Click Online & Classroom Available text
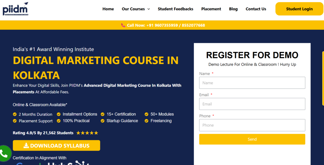Image resolution: width=324 pixels, height=165 pixels. (40, 105)
